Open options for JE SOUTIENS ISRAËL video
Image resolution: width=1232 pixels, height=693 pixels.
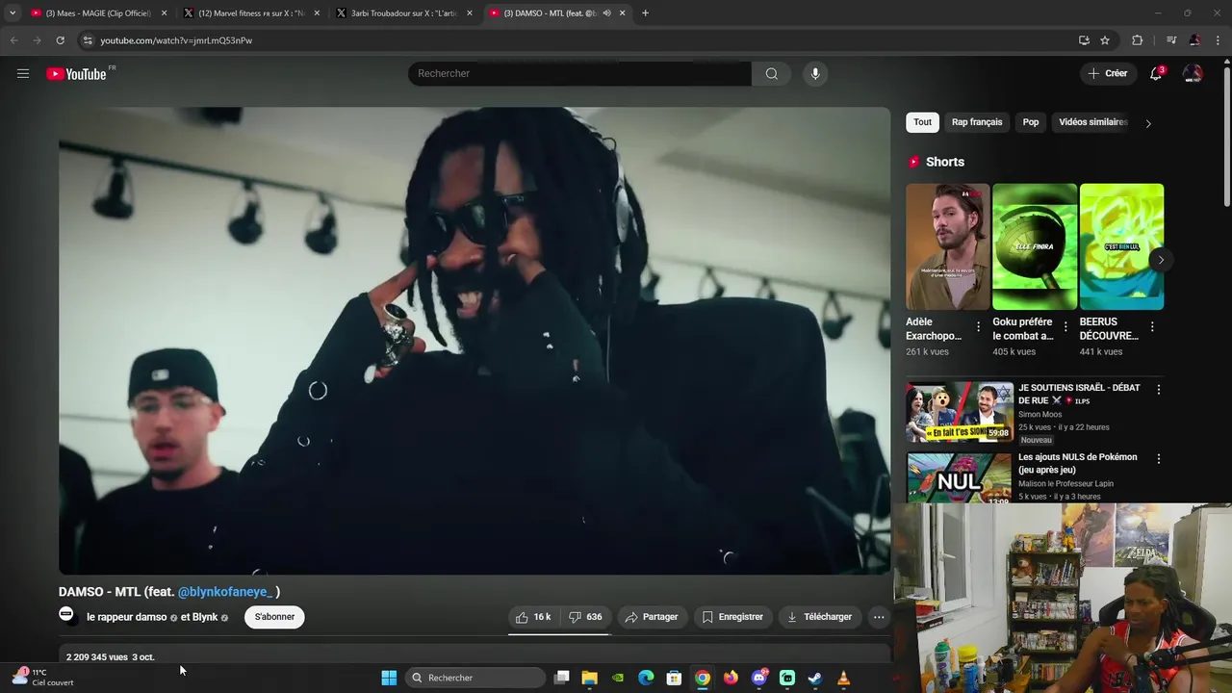tap(1159, 390)
